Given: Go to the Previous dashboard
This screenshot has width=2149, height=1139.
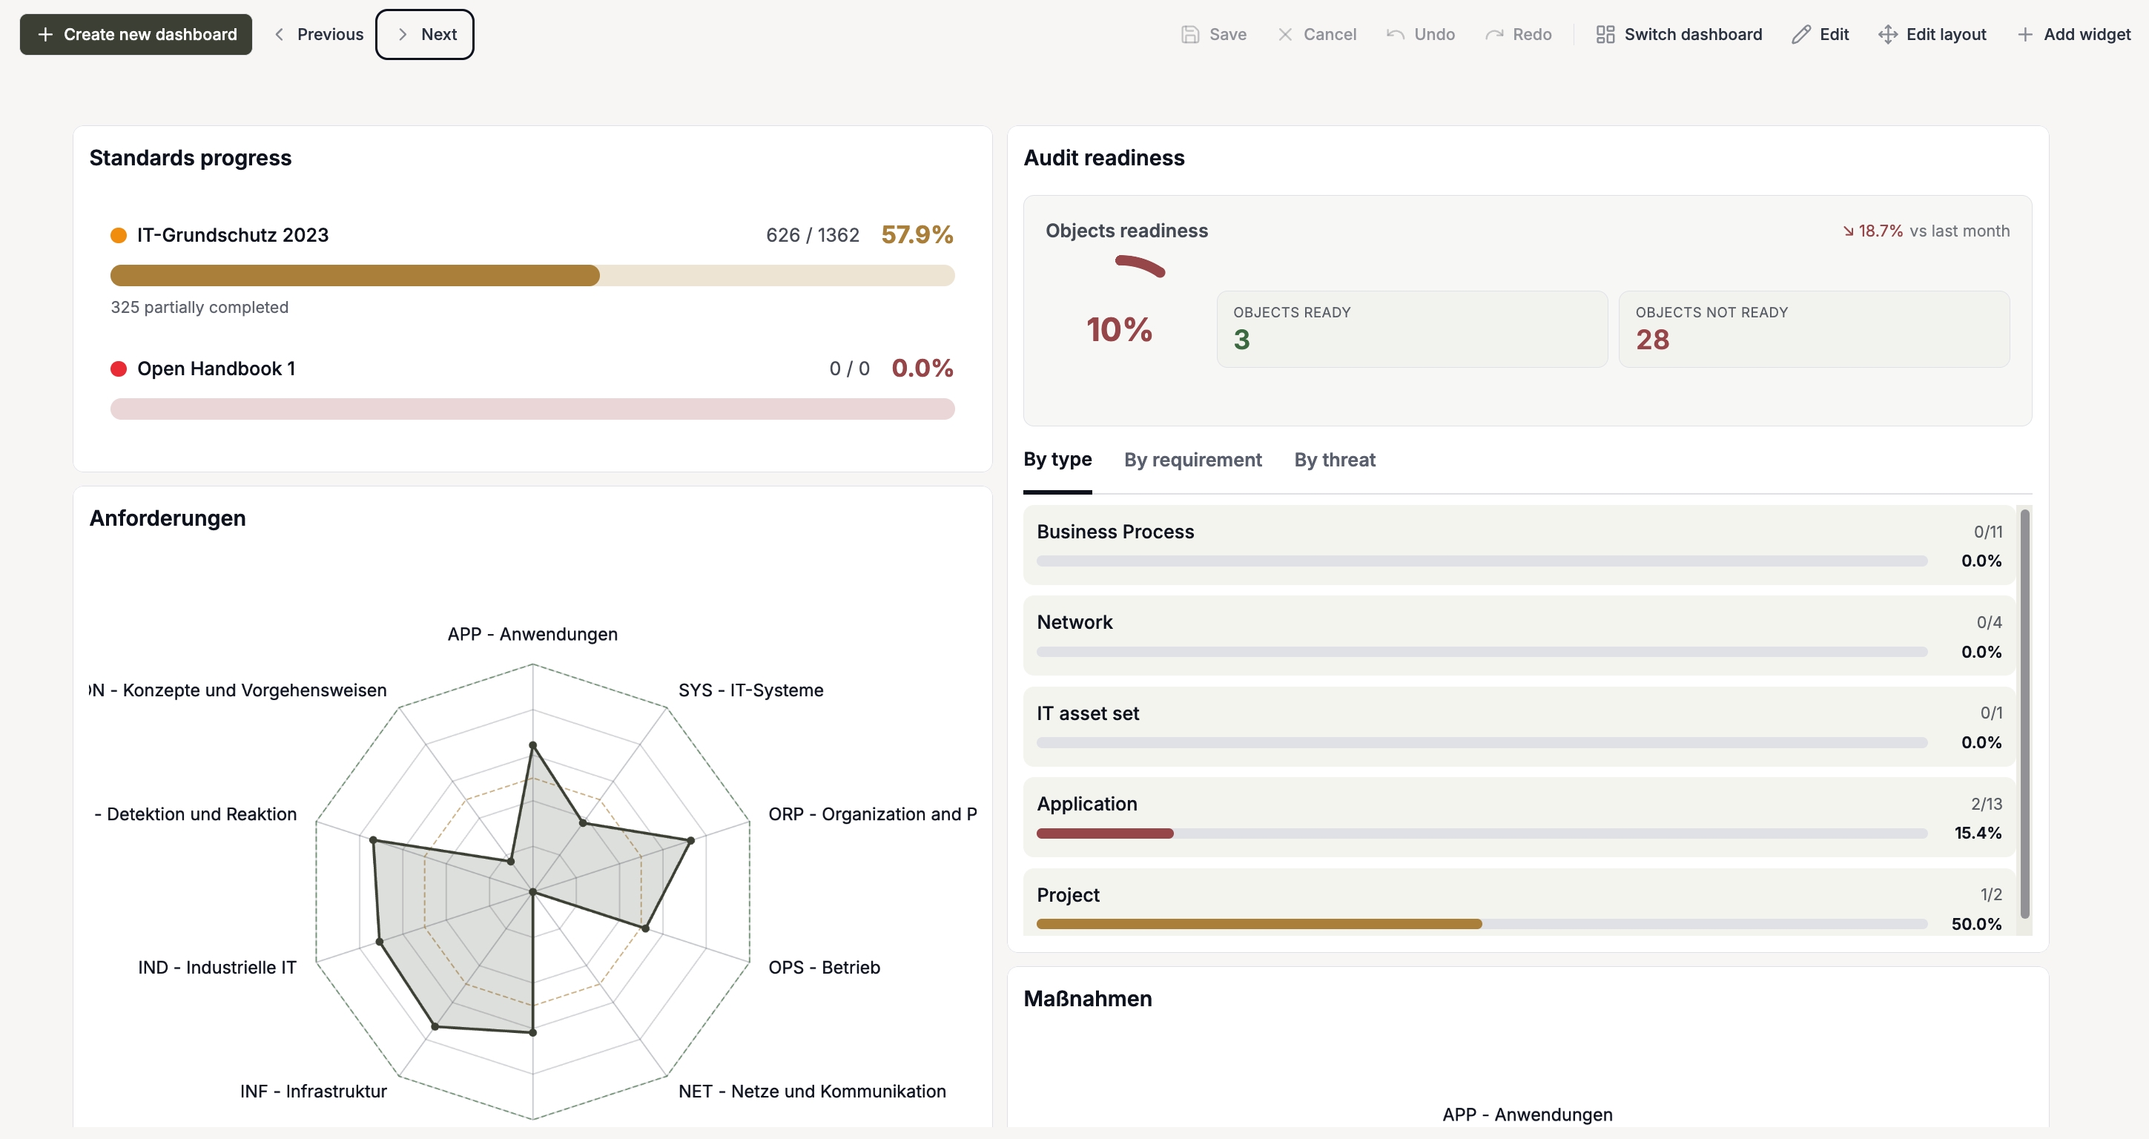Looking at the screenshot, I should [x=319, y=34].
